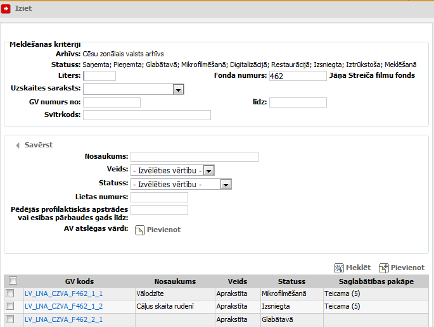Viewport: 434px width, 327px height.
Task: Check the row for LV_LNA_CZVA_F462_1_2
Action: 10,306
